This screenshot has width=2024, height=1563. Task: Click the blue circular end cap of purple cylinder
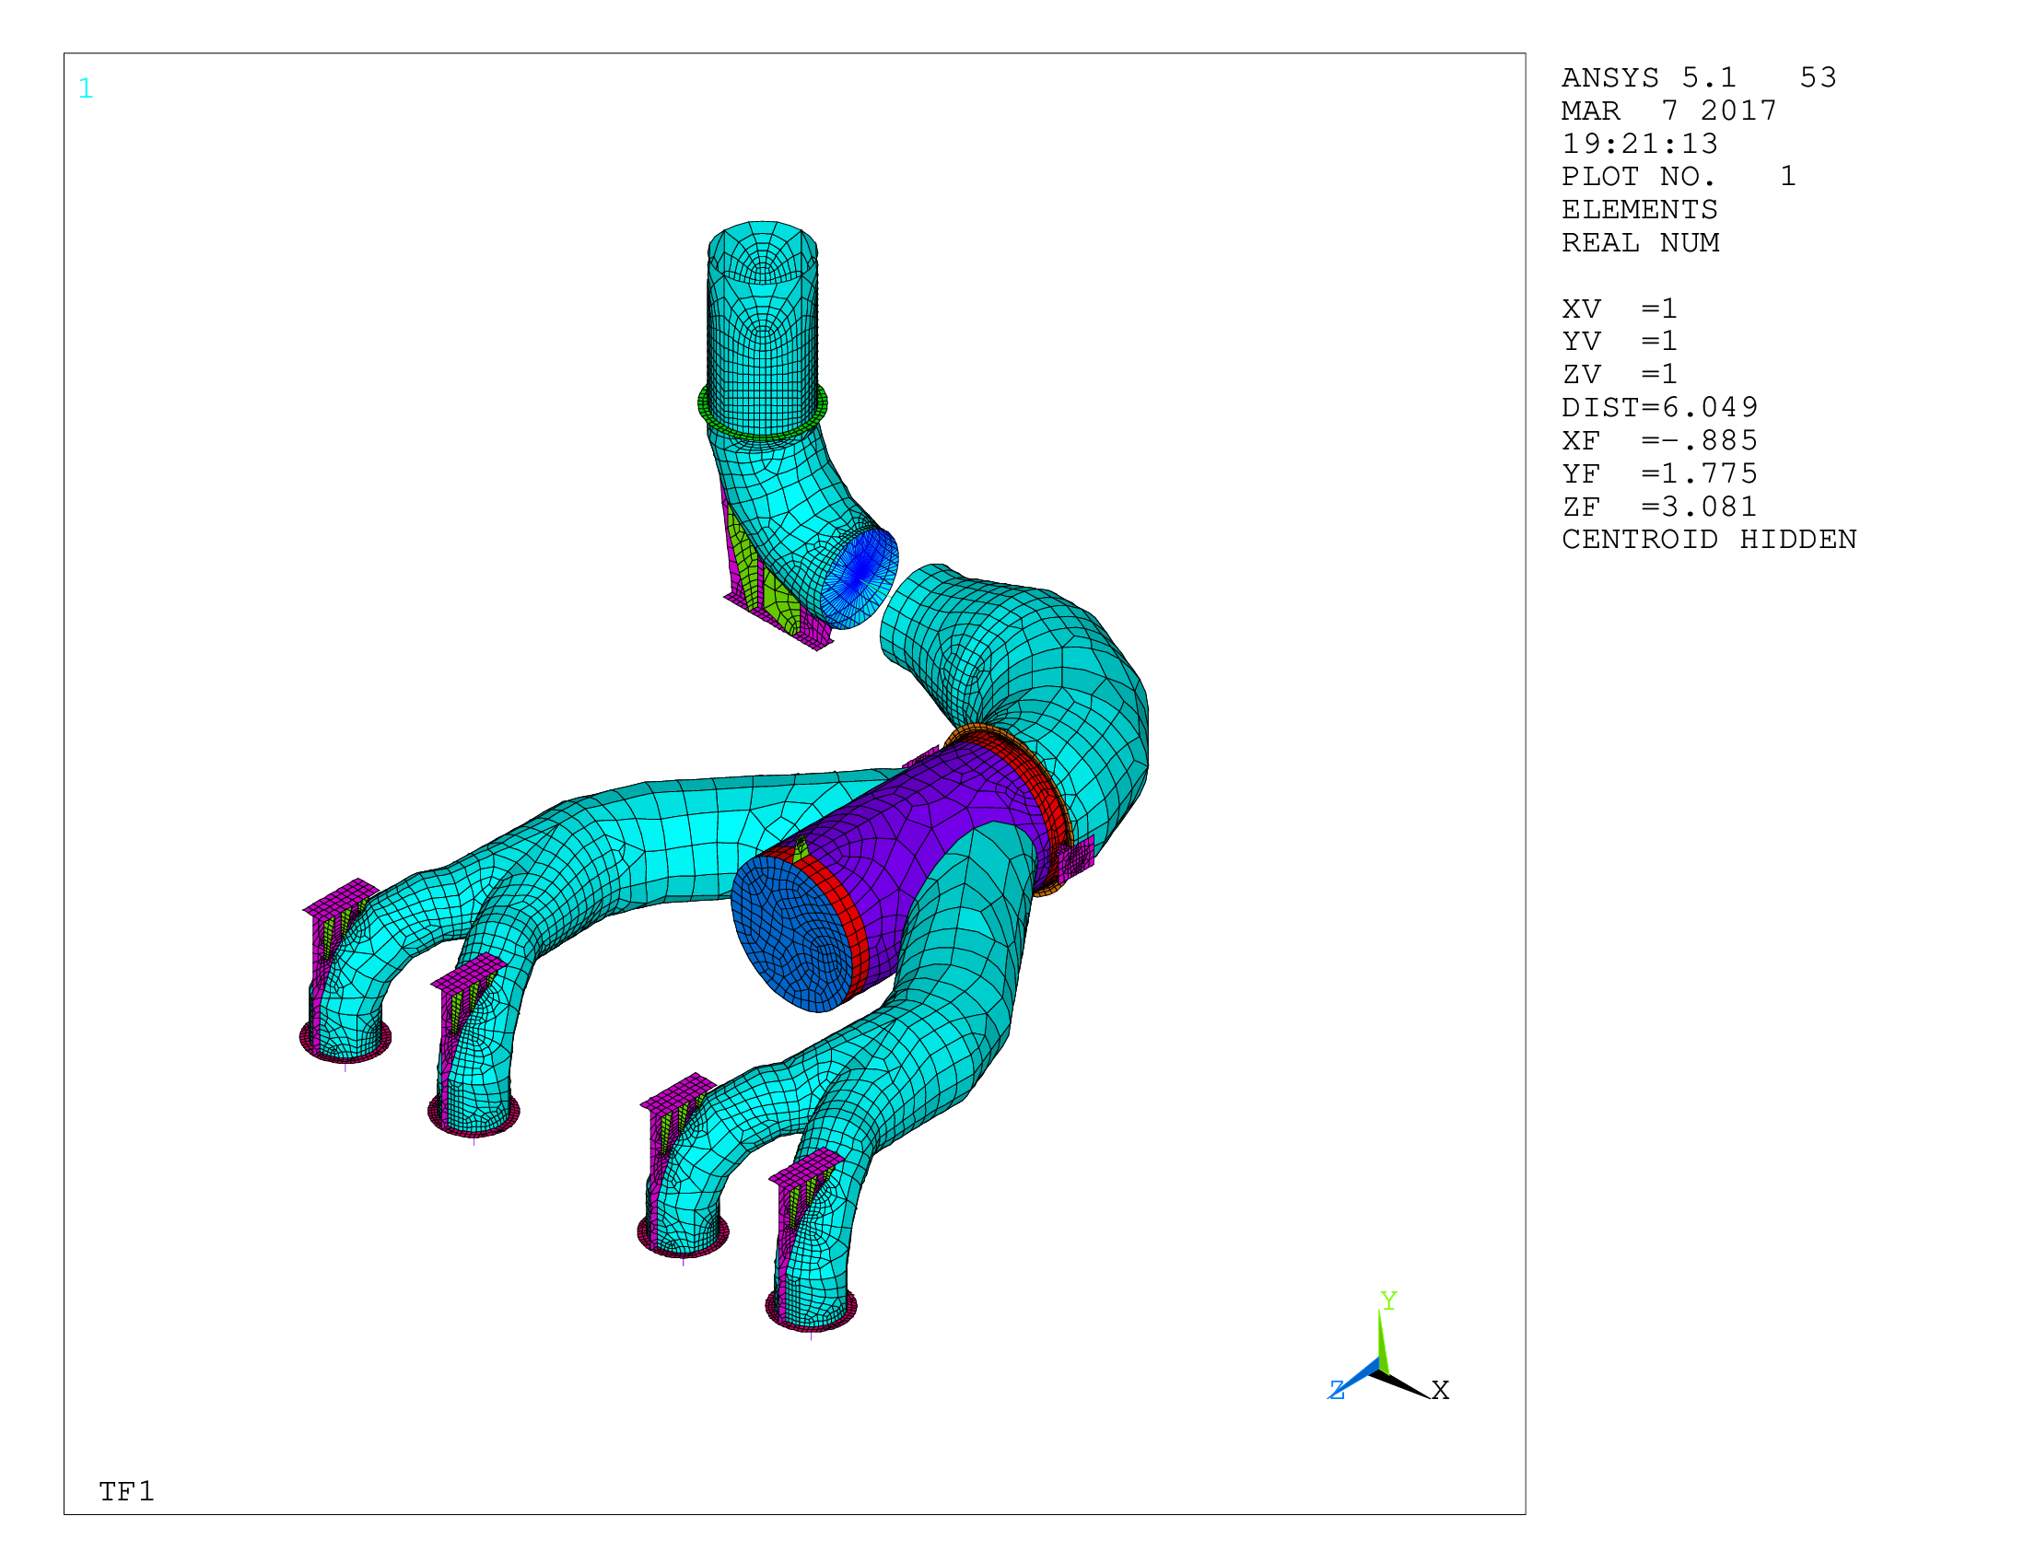(x=790, y=934)
